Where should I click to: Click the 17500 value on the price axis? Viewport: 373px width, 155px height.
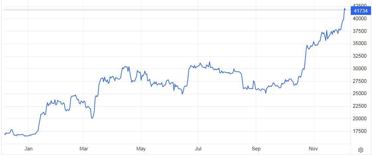click(x=360, y=131)
